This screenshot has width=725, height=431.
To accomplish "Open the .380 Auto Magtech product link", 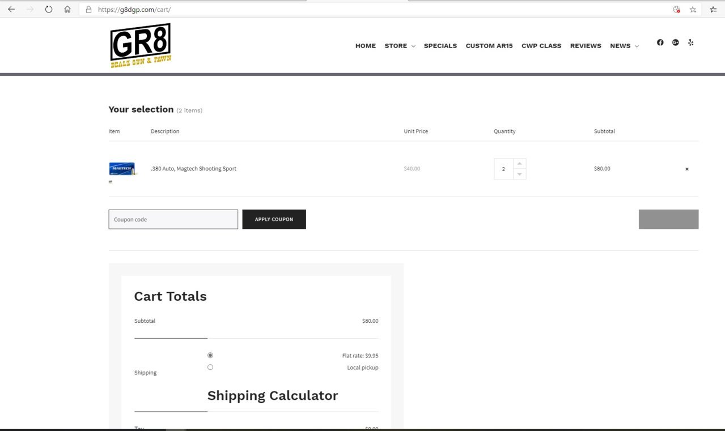I will coord(193,169).
